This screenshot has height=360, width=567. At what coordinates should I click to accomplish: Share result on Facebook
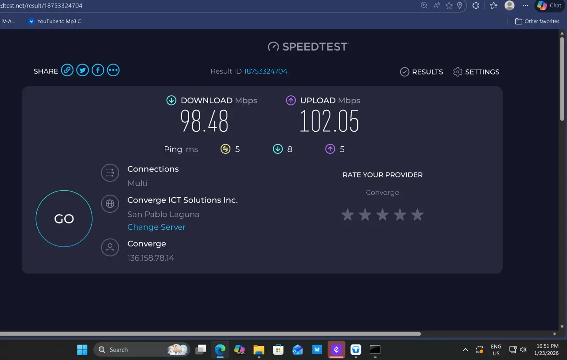[x=98, y=70]
